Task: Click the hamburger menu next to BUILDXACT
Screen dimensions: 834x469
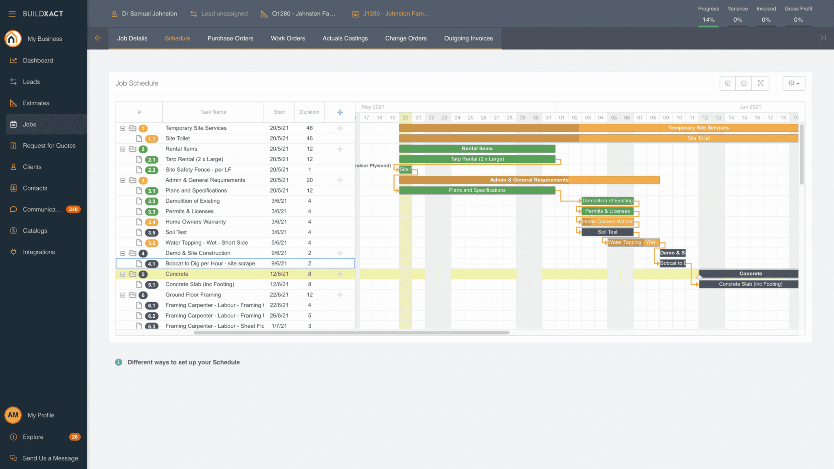Action: click(12, 13)
